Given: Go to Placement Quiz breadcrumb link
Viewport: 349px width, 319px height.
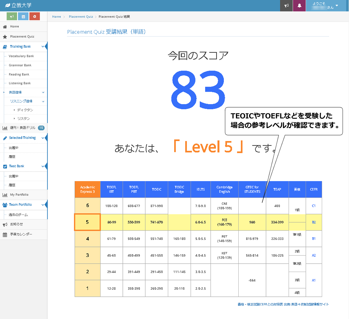Looking at the screenshot, I should [81, 17].
